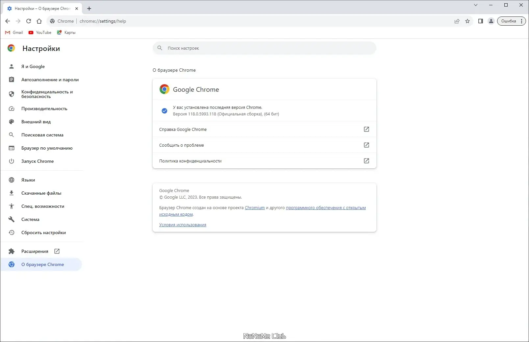Open the YouTube bookmark
This screenshot has height=342, width=529.
(x=40, y=33)
